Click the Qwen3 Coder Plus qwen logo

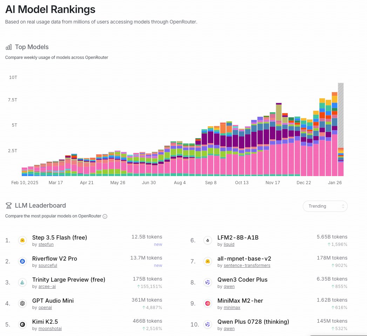[208, 282]
